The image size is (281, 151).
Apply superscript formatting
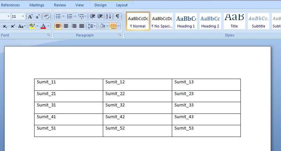[13, 26]
